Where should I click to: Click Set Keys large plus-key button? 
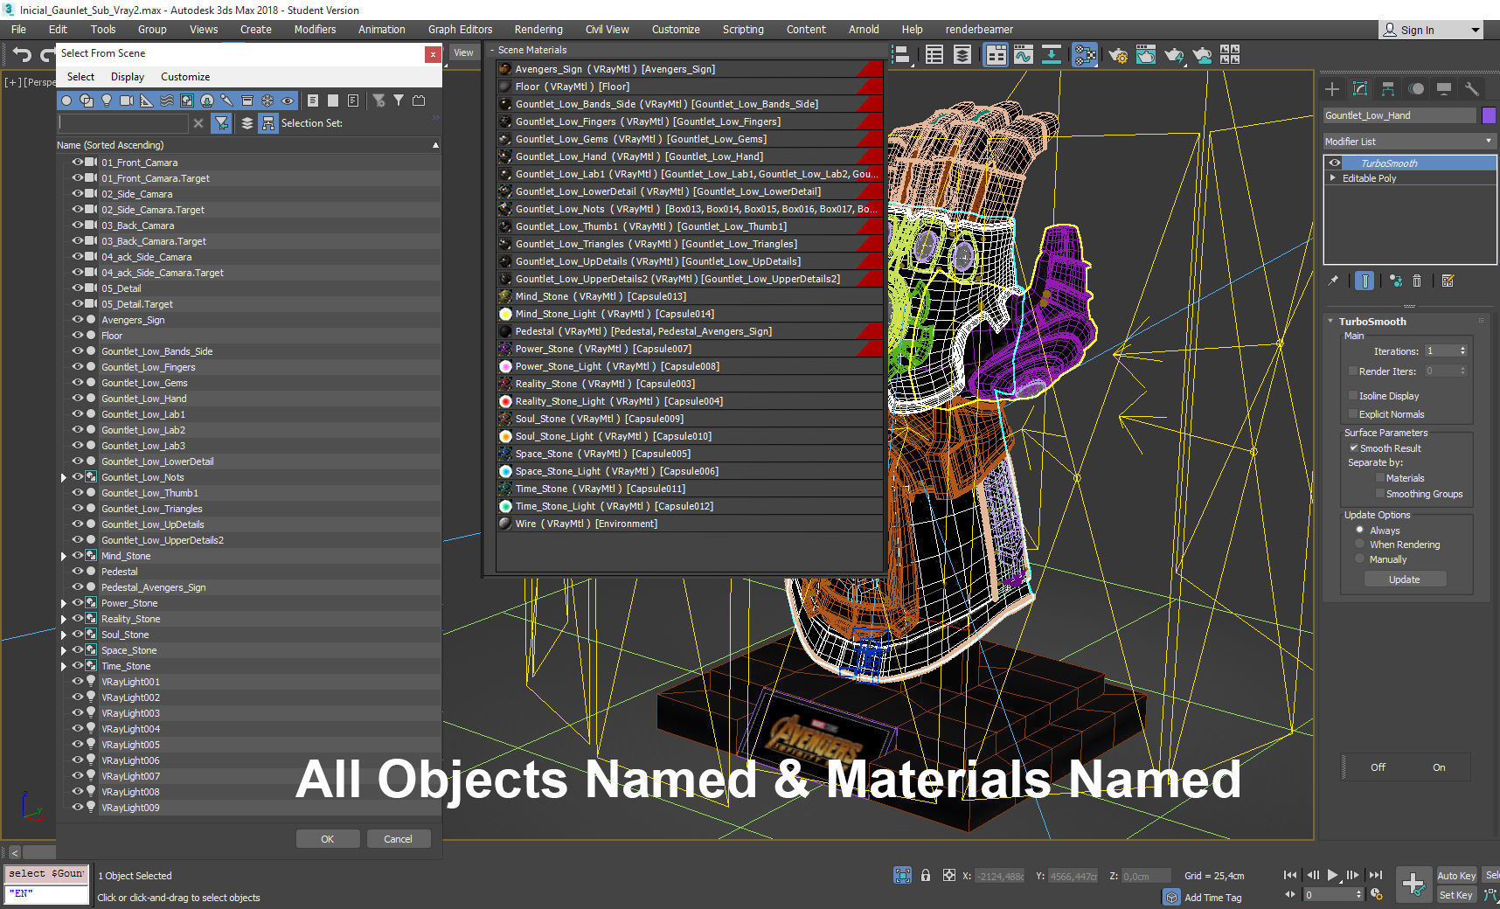click(x=1413, y=884)
